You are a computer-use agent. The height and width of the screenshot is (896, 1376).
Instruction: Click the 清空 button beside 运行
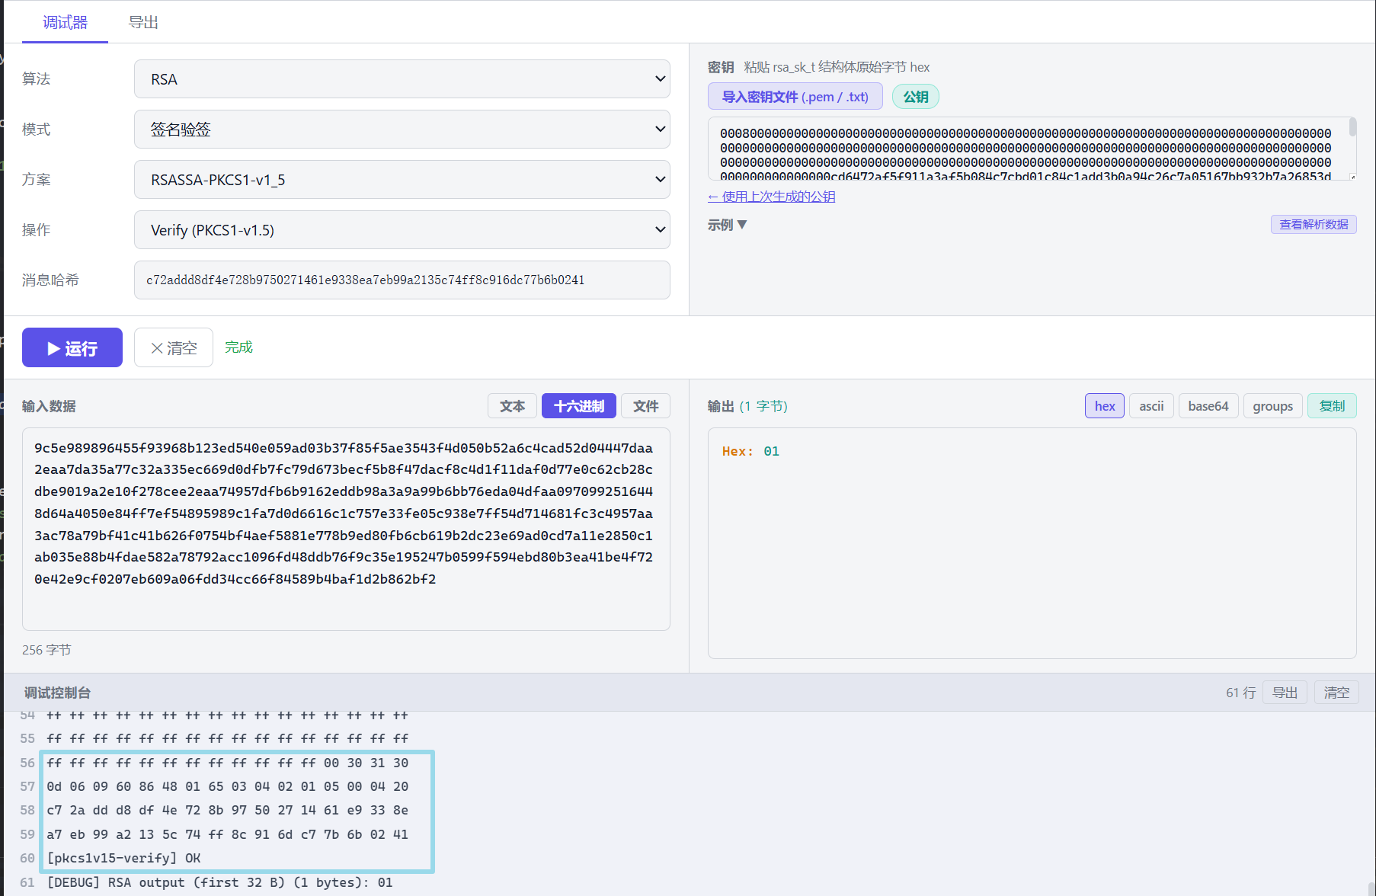click(x=174, y=347)
